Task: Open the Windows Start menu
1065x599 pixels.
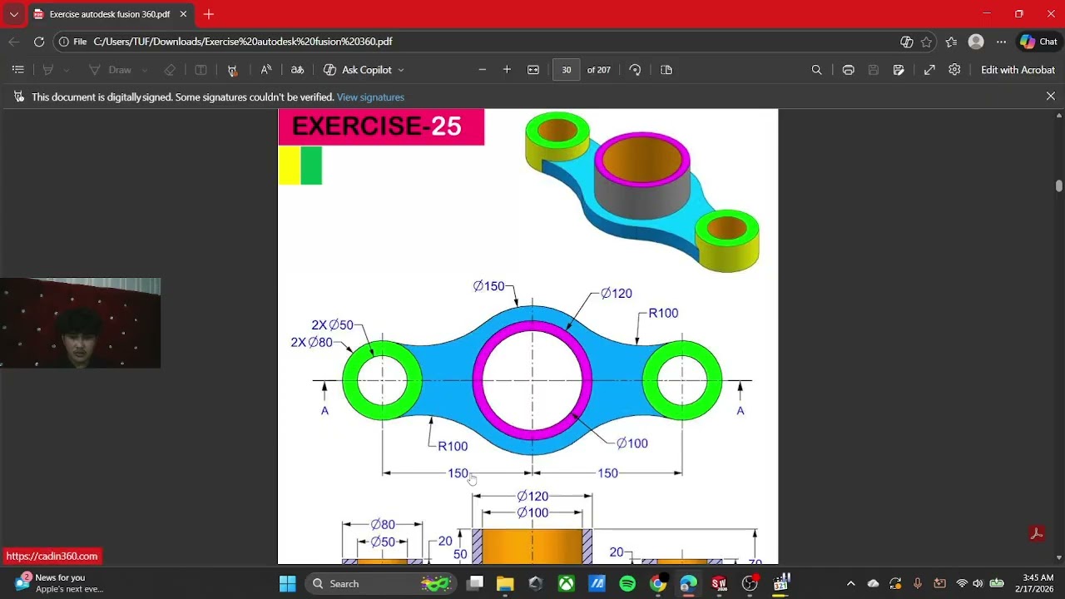Action: pyautogui.click(x=287, y=583)
